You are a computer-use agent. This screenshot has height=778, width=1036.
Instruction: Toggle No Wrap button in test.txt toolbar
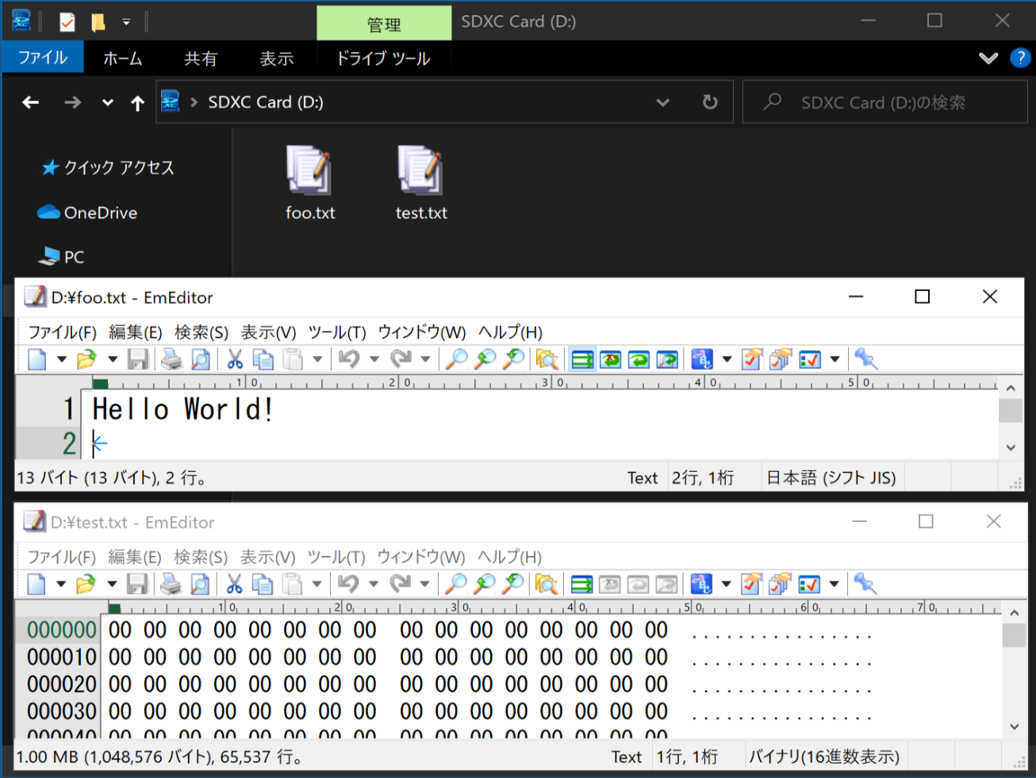581,584
